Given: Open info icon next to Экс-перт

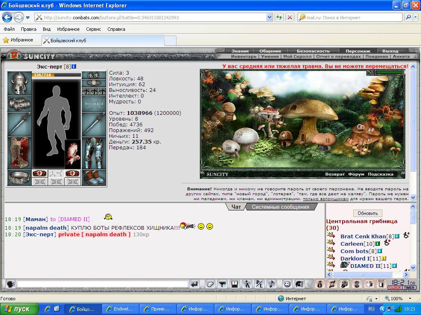Looking at the screenshot, I should point(74,66).
